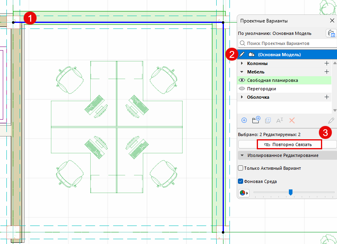Click the Проектные Варианты panel title
The height and width of the screenshot is (244, 337).
coord(264,21)
